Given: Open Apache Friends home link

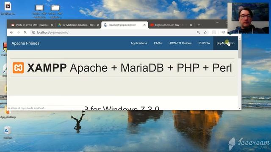Looking at the screenshot, I should 25,43.
